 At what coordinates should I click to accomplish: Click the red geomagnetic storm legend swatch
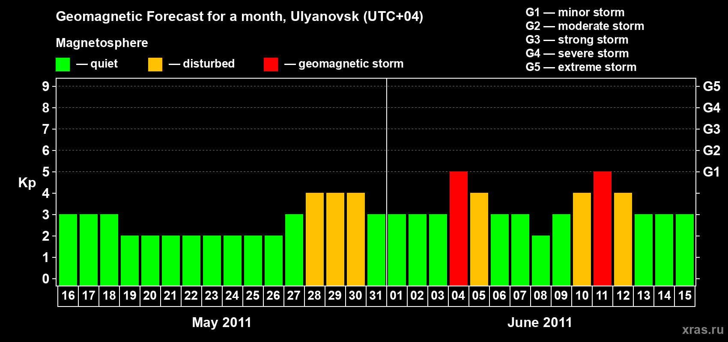(x=271, y=65)
